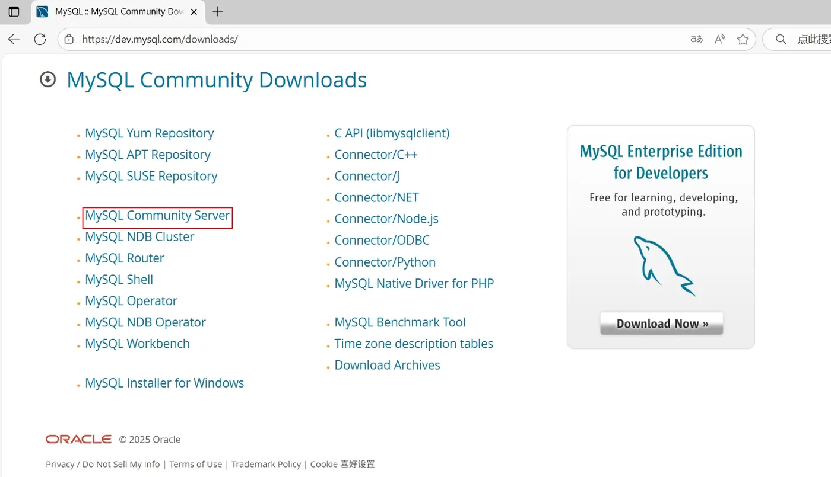Image resolution: width=831 pixels, height=477 pixels.
Task: Click the translate page icon
Action: click(x=697, y=39)
